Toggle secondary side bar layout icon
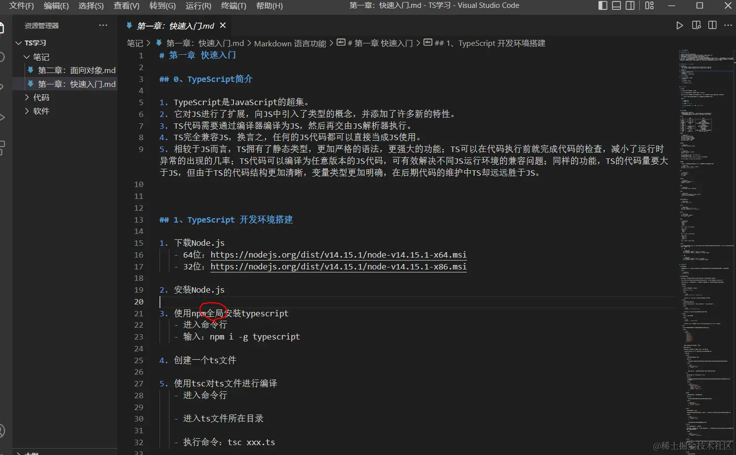 pos(630,5)
